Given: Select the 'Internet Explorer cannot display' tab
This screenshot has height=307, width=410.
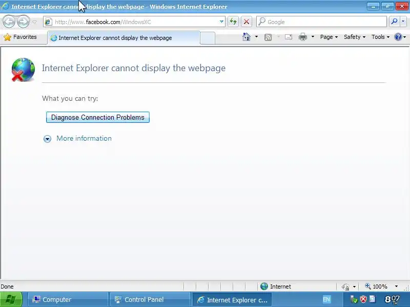Looking at the screenshot, I should pyautogui.click(x=124, y=38).
